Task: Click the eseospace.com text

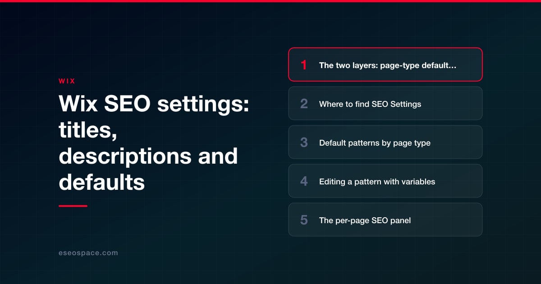Action: (x=88, y=253)
